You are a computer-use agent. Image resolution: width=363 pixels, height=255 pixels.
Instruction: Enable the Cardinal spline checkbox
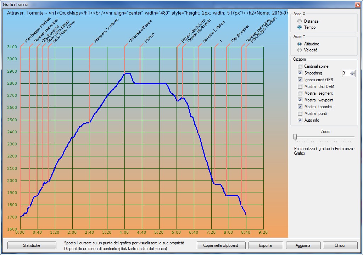click(300, 66)
